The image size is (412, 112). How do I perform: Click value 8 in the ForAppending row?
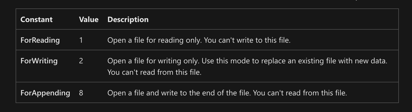coord(81,93)
